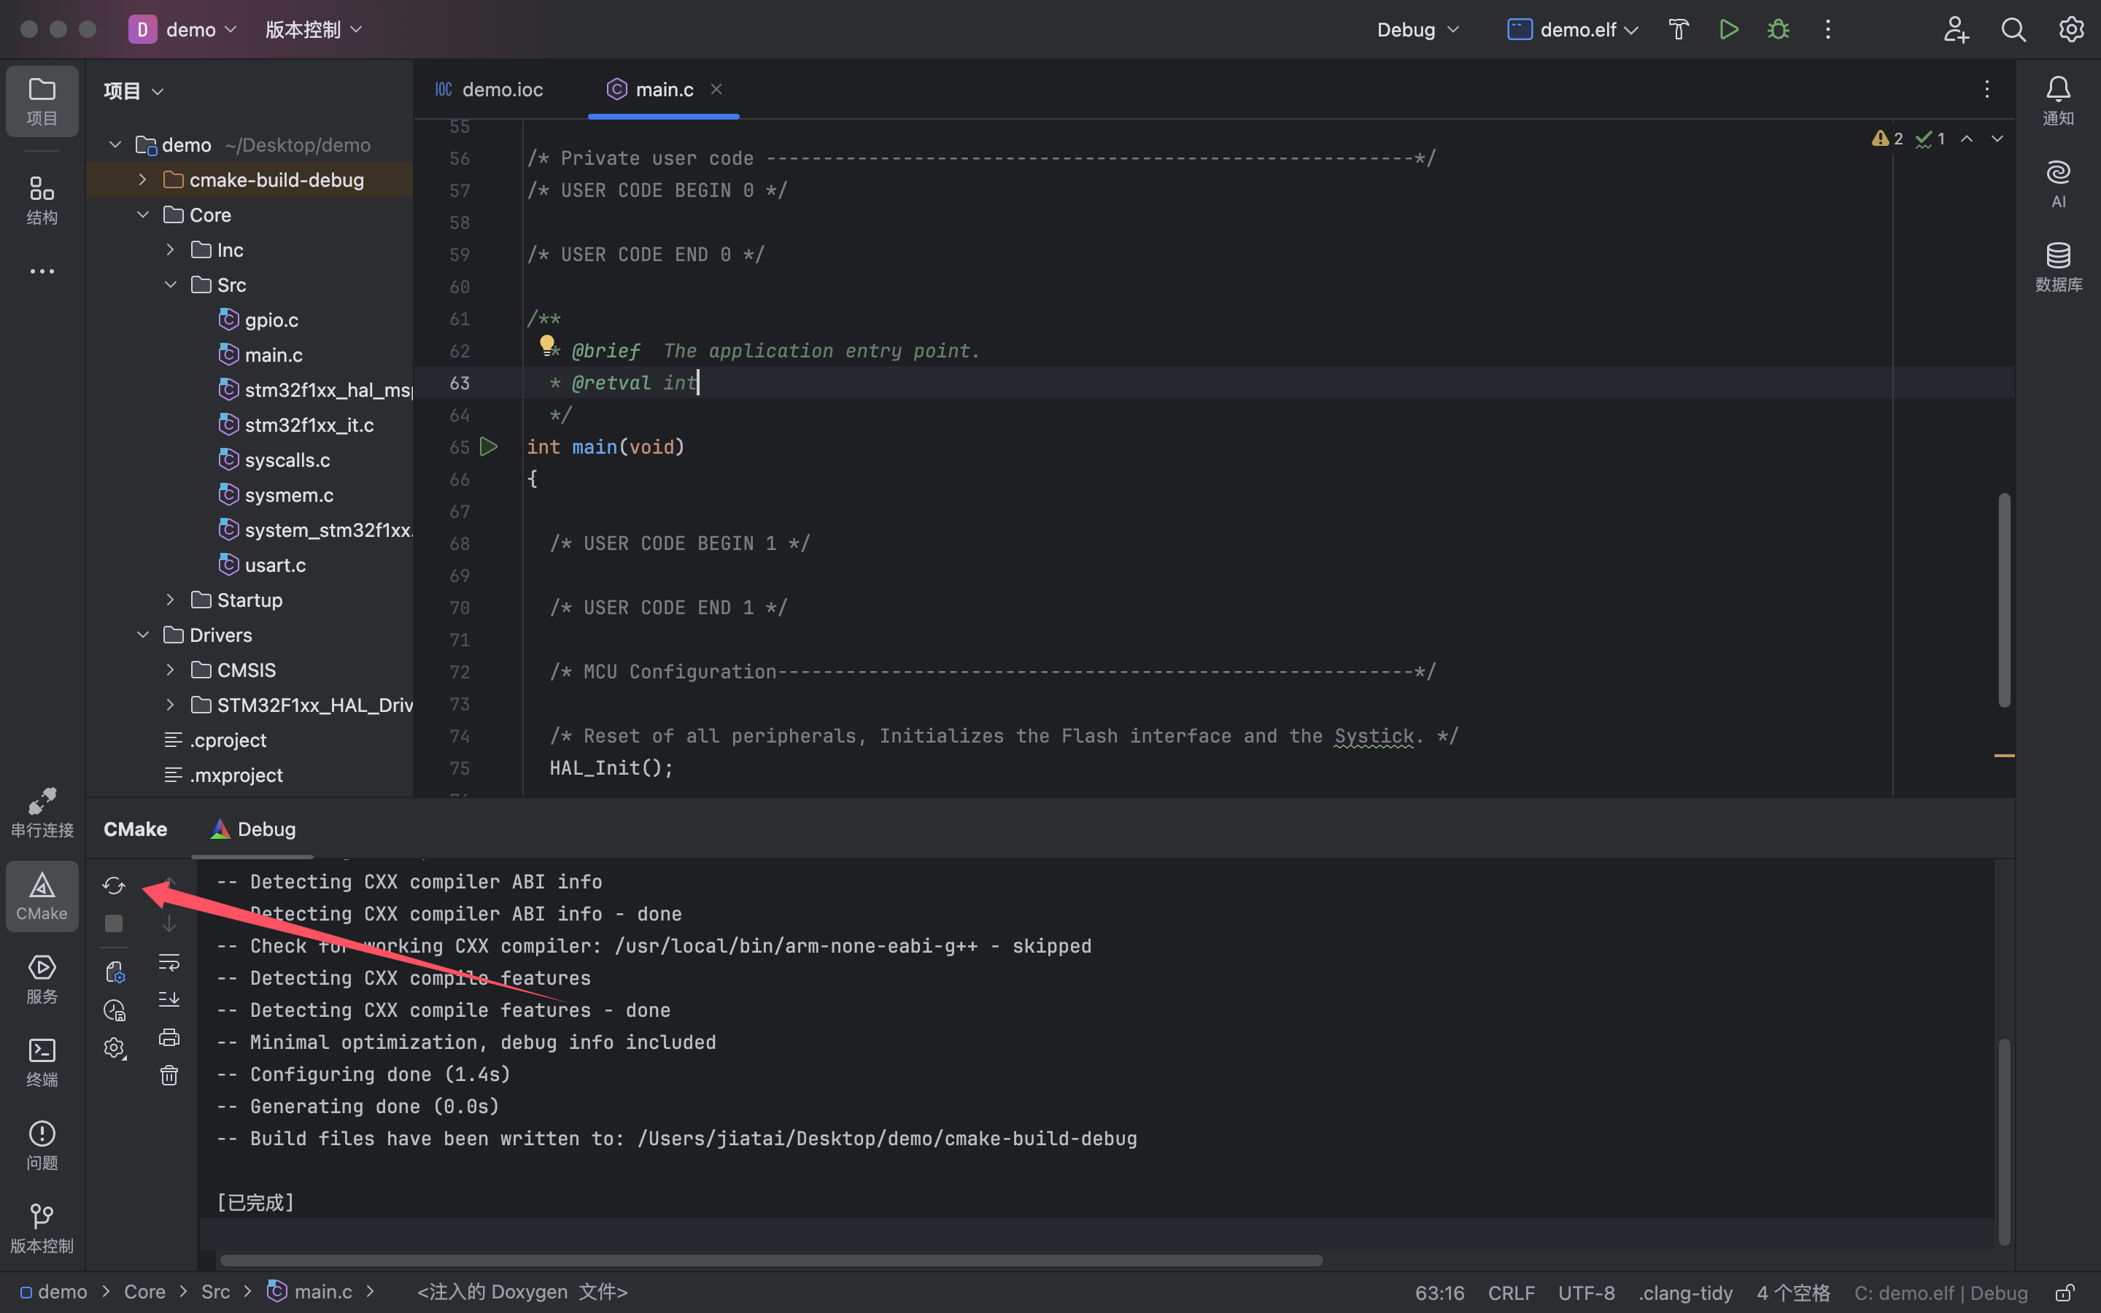Screen dimensions: 2101x1313
Task: Click the scroll-to-end icon in CMake output
Action: (x=169, y=999)
